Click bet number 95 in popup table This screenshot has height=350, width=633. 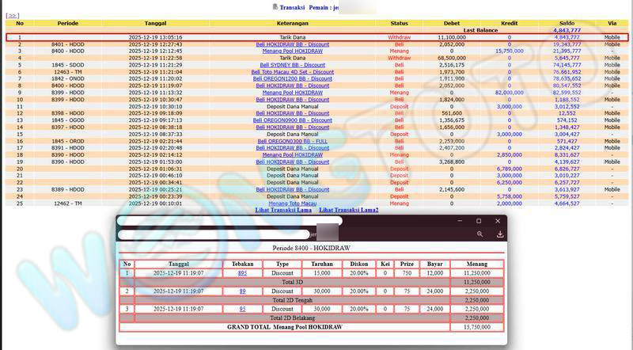[242, 309]
